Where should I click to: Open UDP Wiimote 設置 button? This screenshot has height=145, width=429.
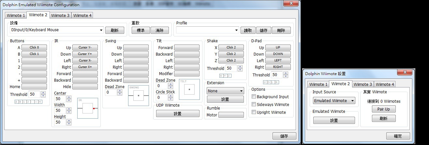pos(178,113)
